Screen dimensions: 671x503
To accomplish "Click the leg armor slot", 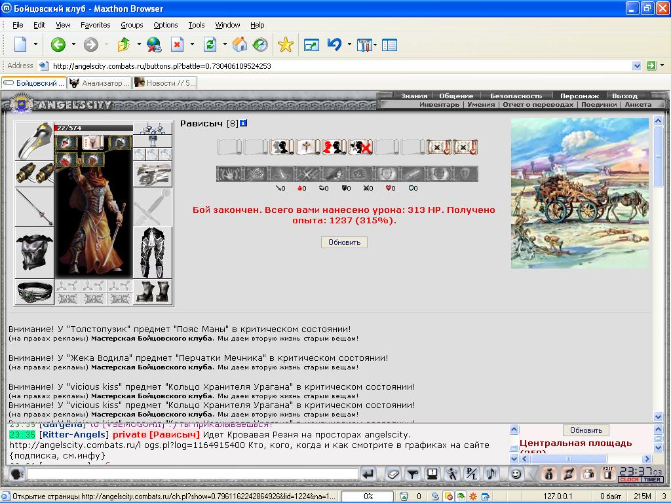I will tap(153, 252).
